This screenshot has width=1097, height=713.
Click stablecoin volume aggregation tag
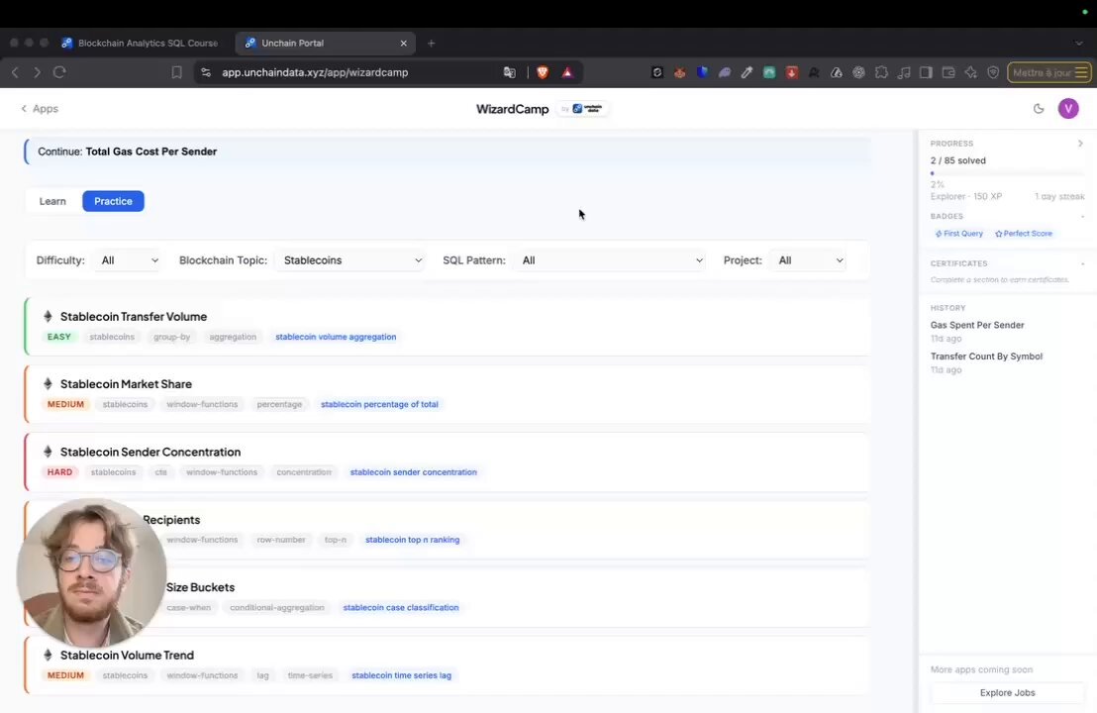point(336,337)
